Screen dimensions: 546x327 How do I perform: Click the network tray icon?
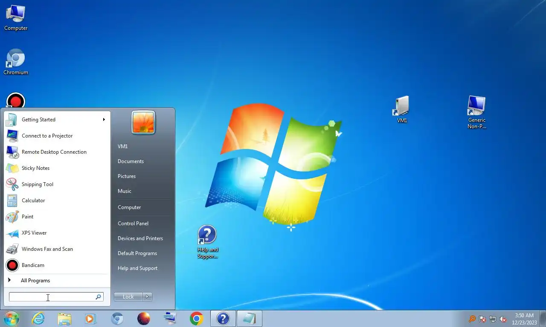[493, 319]
